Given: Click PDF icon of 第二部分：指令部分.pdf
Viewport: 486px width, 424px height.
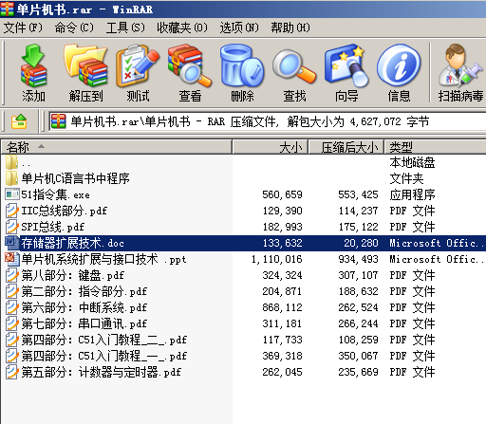Looking at the screenshot, I should coord(12,291).
